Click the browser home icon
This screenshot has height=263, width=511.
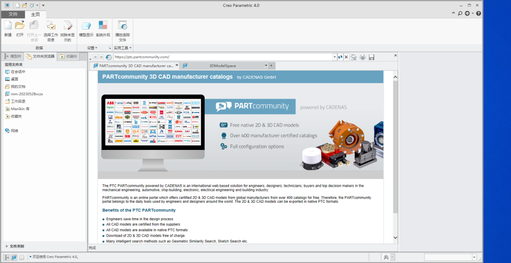(354, 57)
